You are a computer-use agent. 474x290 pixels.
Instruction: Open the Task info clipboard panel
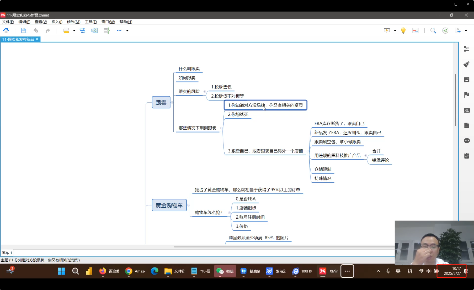[466, 156]
